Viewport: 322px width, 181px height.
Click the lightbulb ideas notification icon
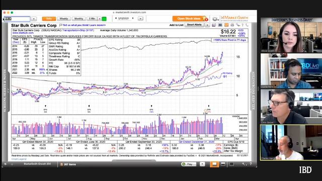pyautogui.click(x=205, y=19)
